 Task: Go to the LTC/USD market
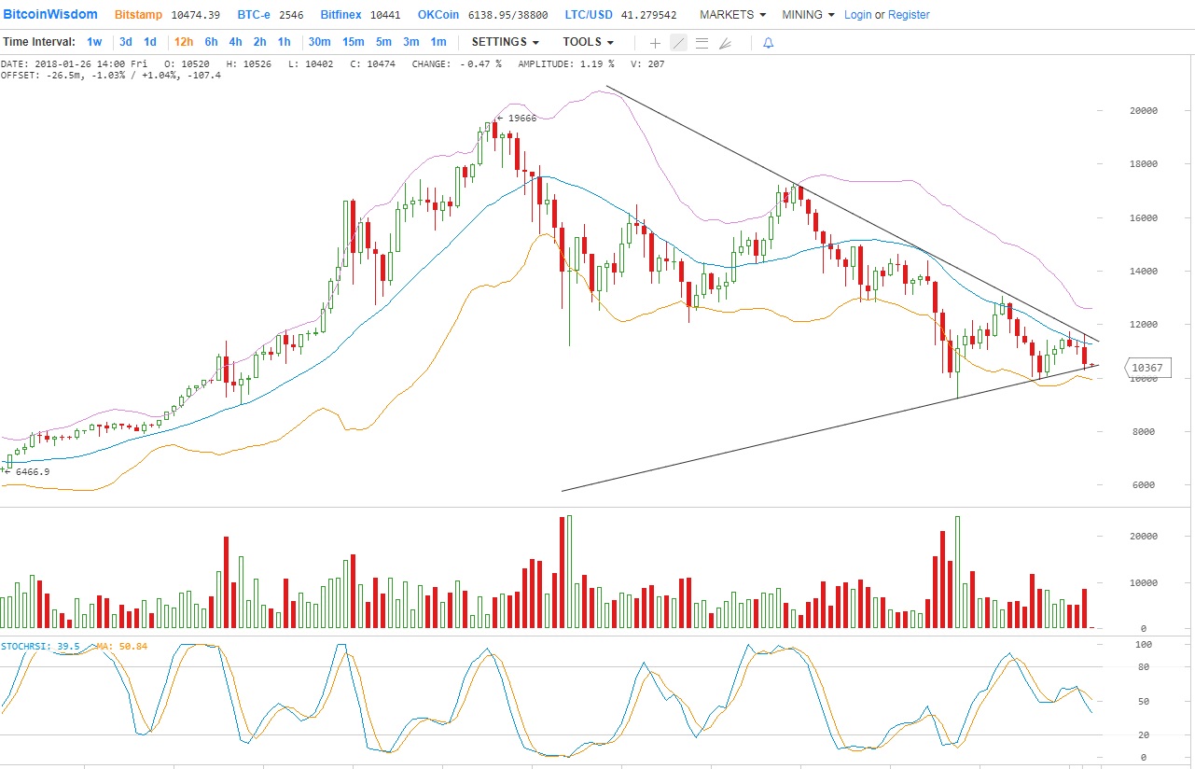588,15
